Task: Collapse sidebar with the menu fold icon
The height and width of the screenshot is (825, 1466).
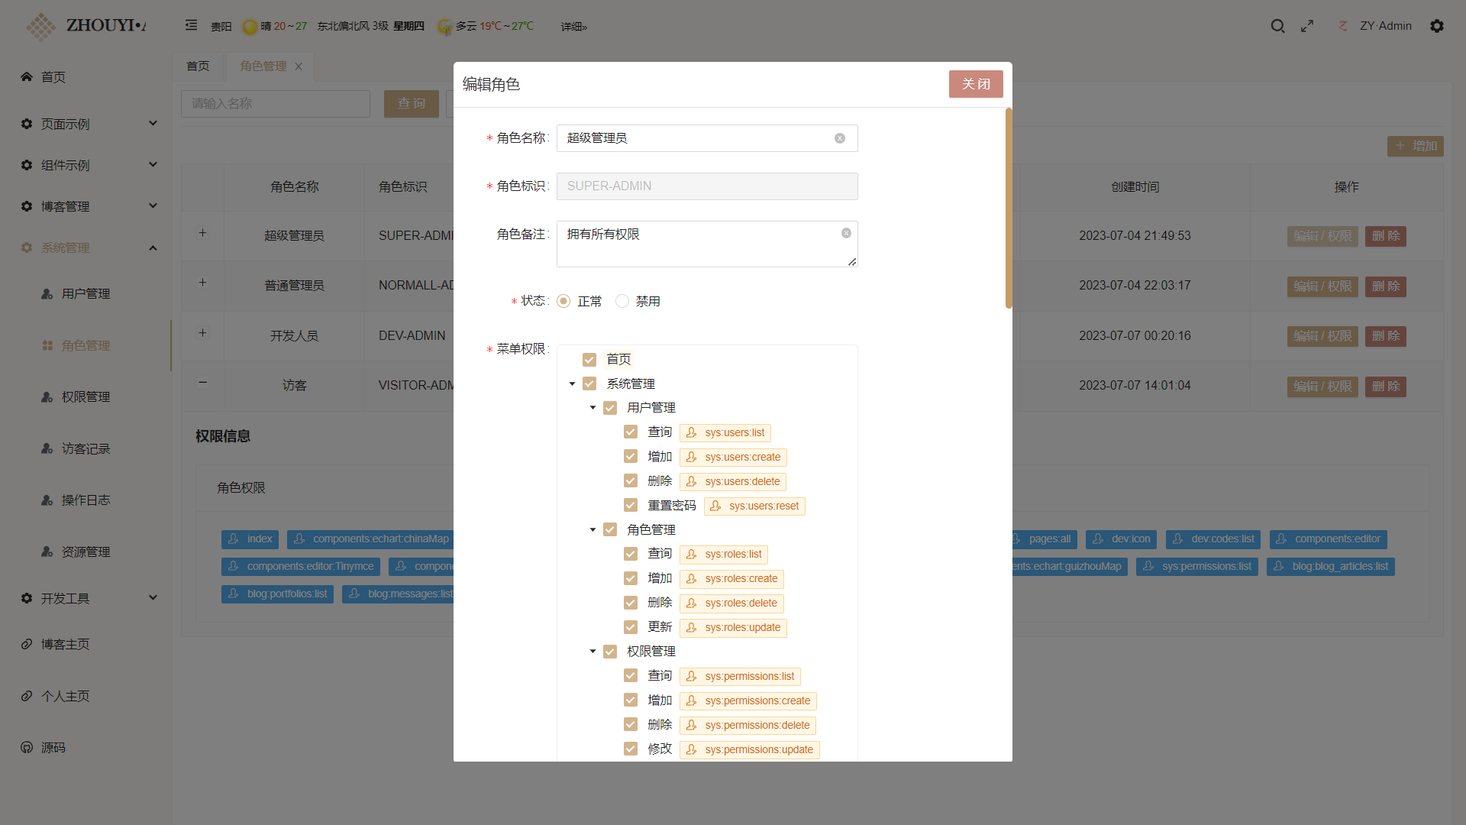Action: [191, 25]
